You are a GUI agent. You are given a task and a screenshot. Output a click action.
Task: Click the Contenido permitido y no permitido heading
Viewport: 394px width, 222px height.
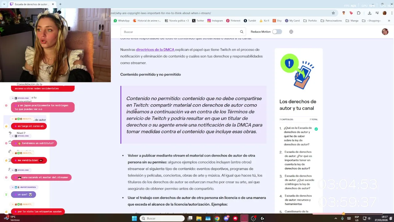point(151,75)
